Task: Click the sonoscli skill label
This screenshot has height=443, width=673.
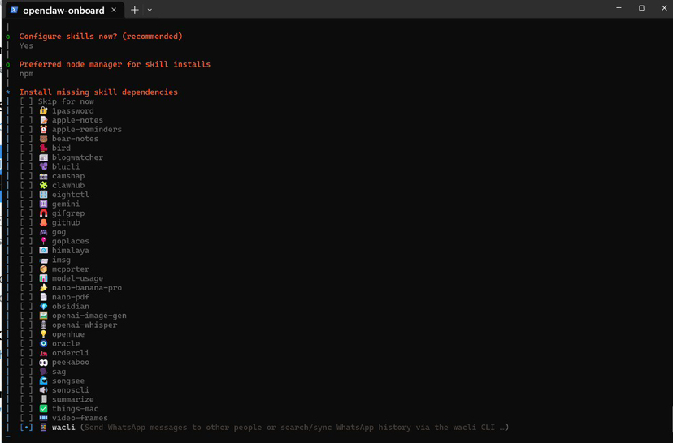Action: [x=71, y=390]
